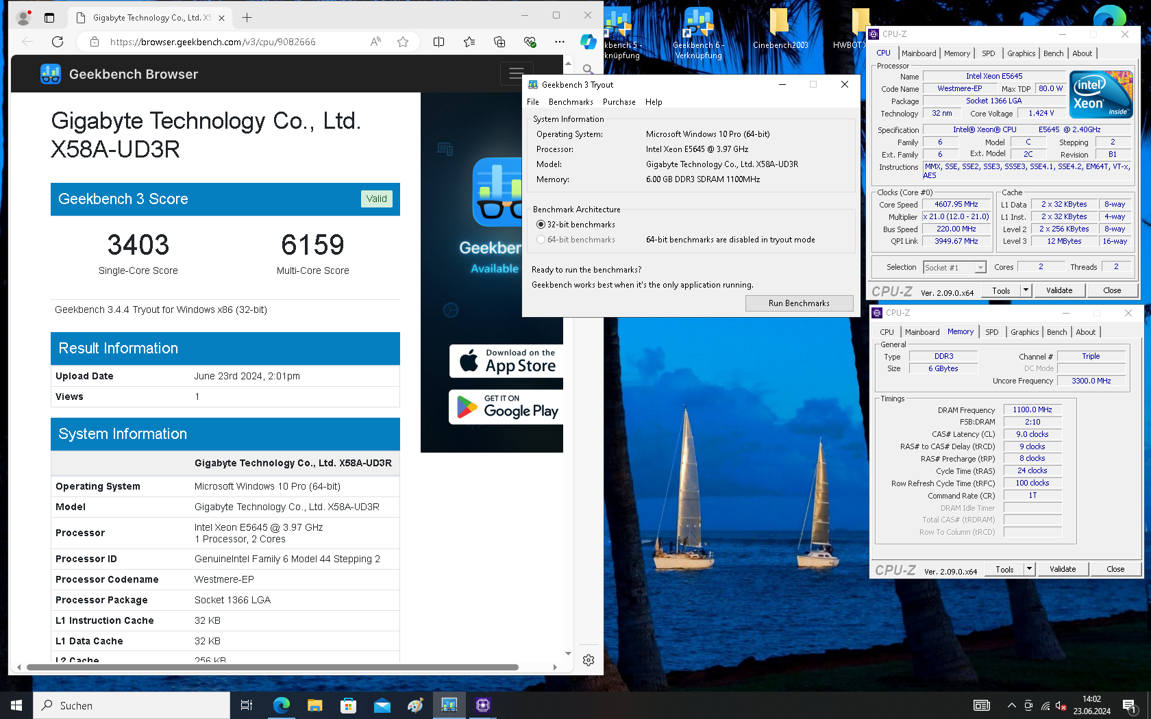
Task: Open sidebar settings gear icon
Action: [x=589, y=660]
